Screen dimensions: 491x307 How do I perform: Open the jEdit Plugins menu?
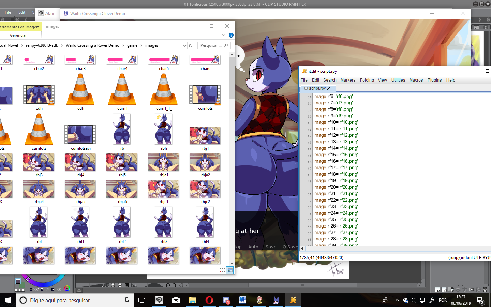(x=434, y=80)
